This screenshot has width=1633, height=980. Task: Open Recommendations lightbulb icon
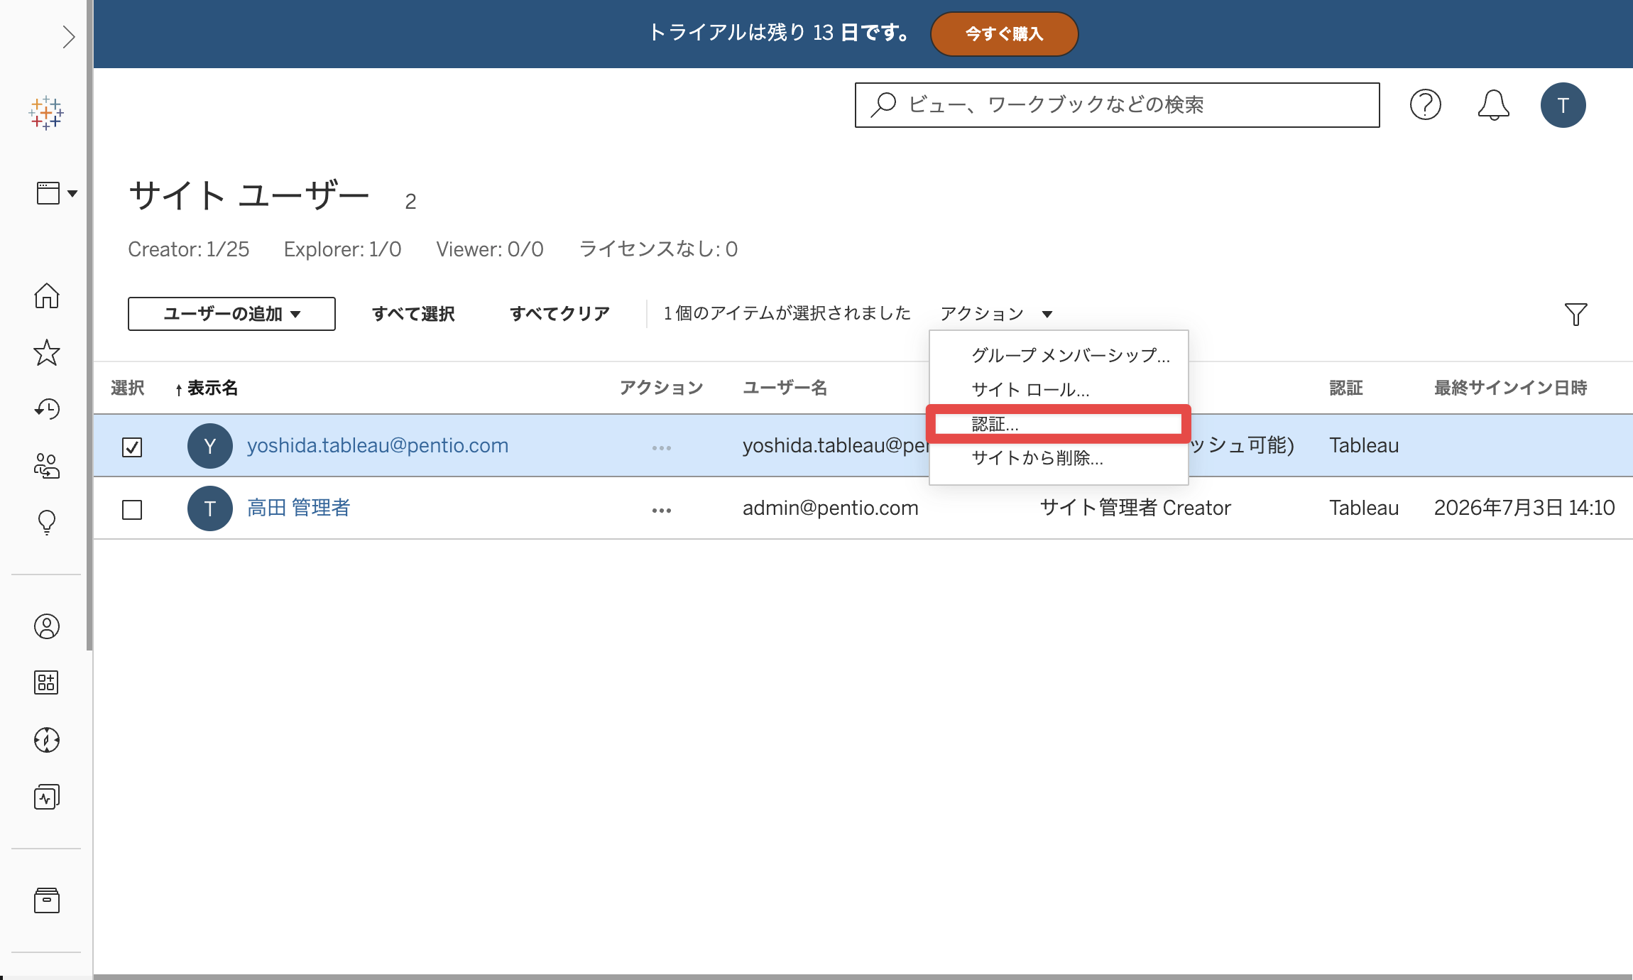(47, 523)
